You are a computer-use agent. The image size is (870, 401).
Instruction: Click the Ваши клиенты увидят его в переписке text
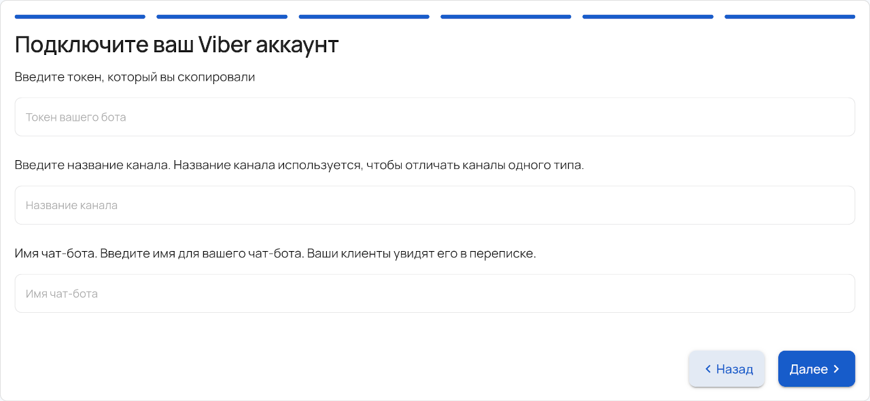(x=421, y=254)
